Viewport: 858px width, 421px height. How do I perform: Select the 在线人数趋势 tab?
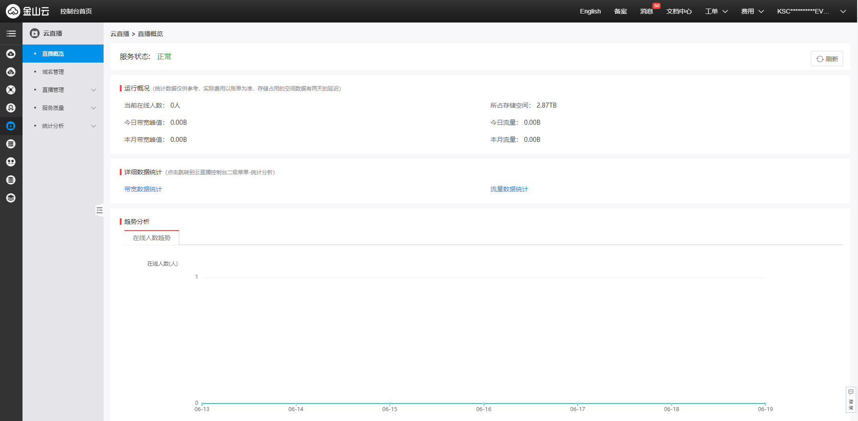pos(152,238)
